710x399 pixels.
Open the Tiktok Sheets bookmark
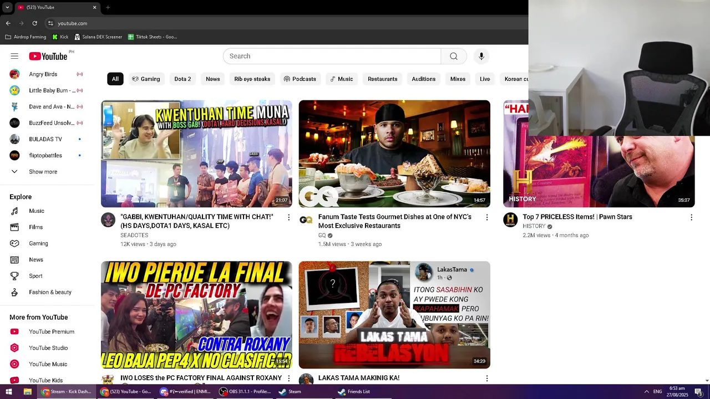pyautogui.click(x=153, y=37)
